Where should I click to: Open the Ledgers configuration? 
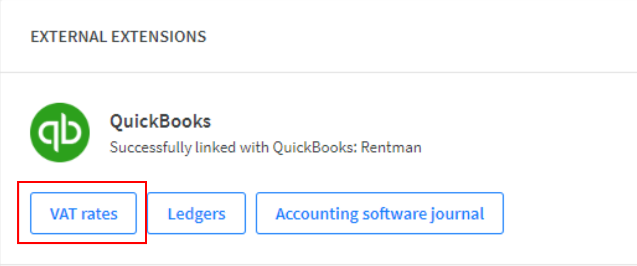197,213
